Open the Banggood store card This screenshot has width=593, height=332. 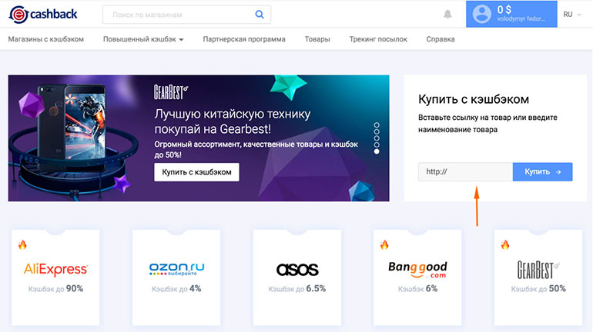click(417, 277)
